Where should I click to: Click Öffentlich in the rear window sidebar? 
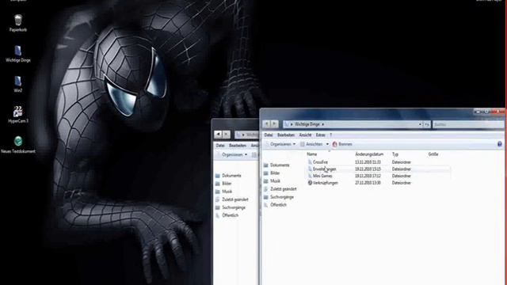227,215
